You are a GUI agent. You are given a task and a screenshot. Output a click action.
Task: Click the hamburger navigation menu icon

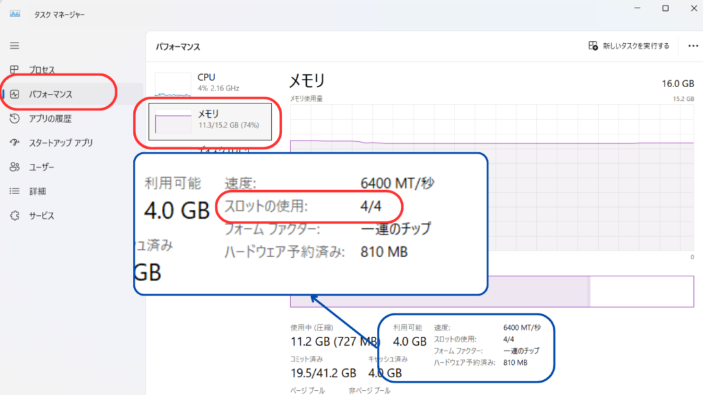click(14, 45)
